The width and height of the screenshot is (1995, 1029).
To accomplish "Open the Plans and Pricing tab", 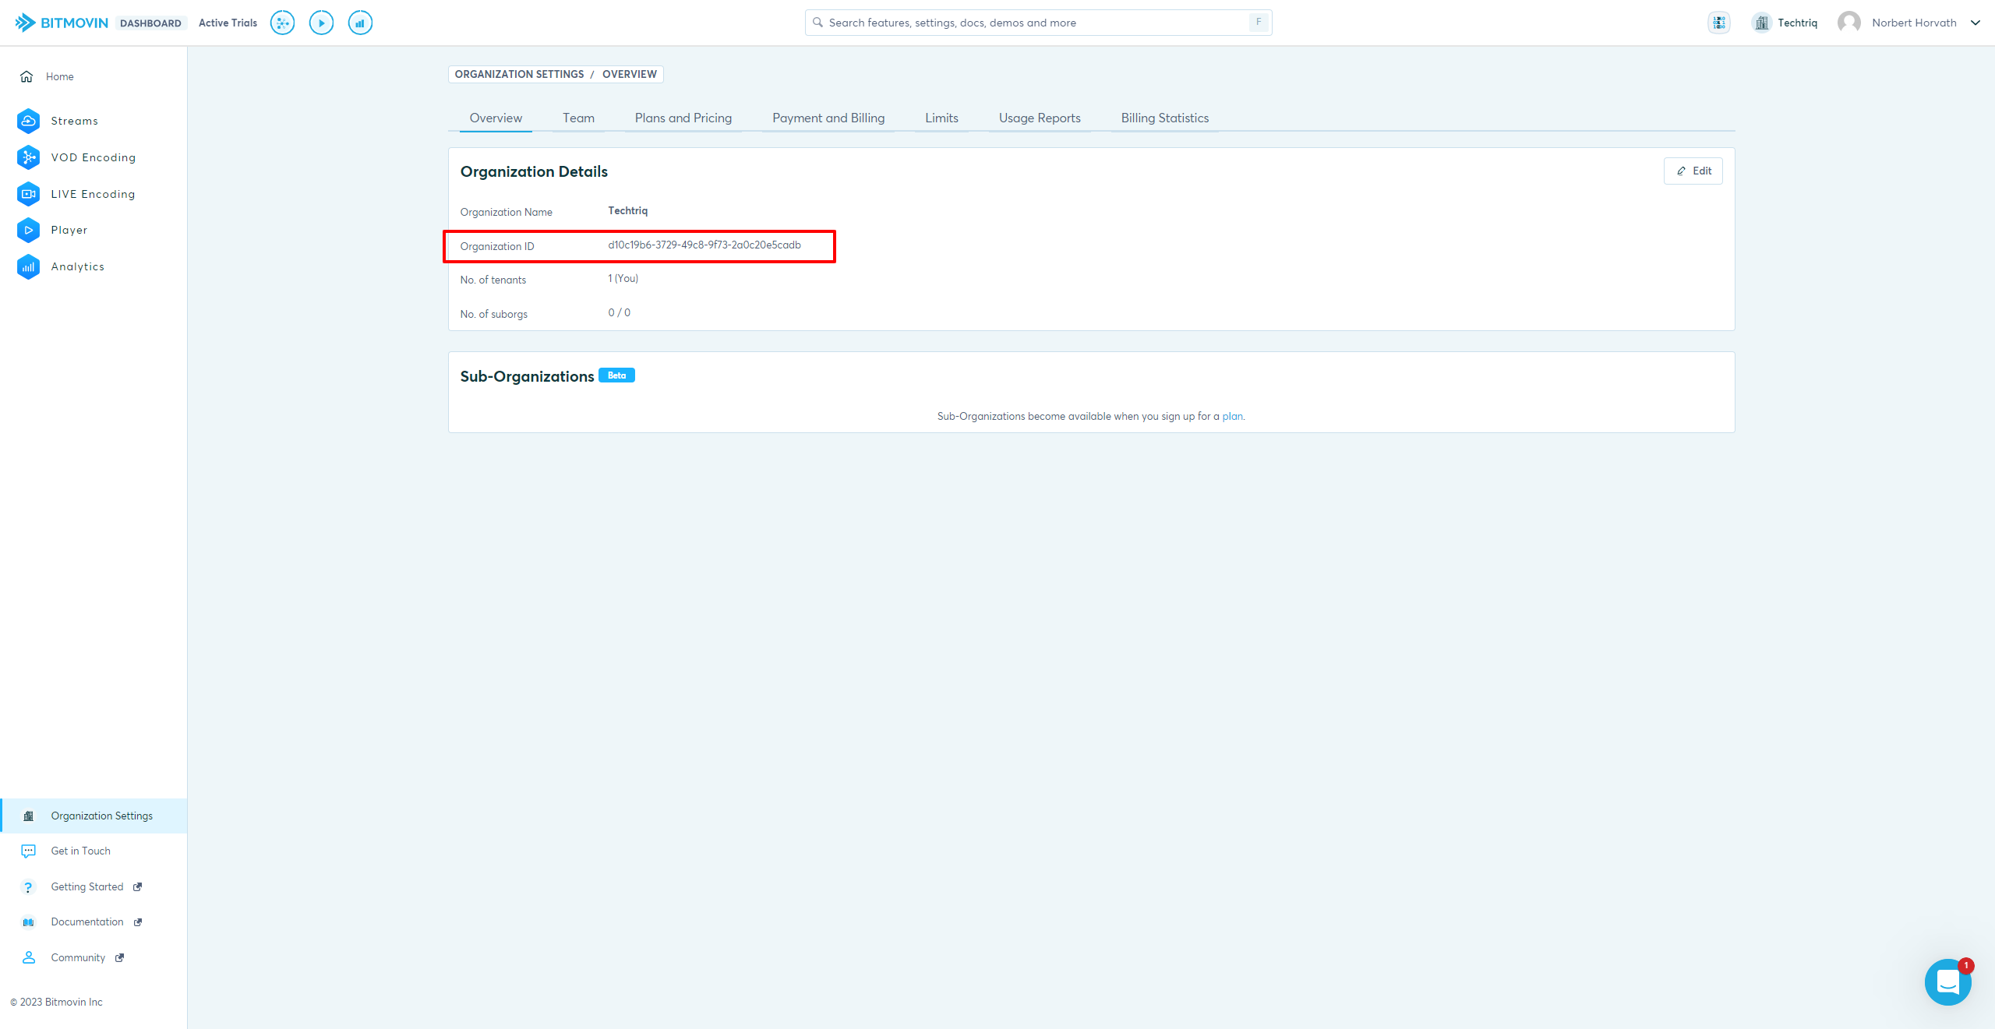I will [683, 118].
